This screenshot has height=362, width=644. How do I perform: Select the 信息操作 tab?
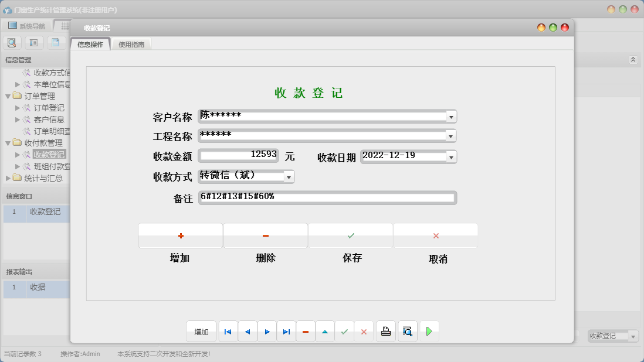click(x=90, y=45)
